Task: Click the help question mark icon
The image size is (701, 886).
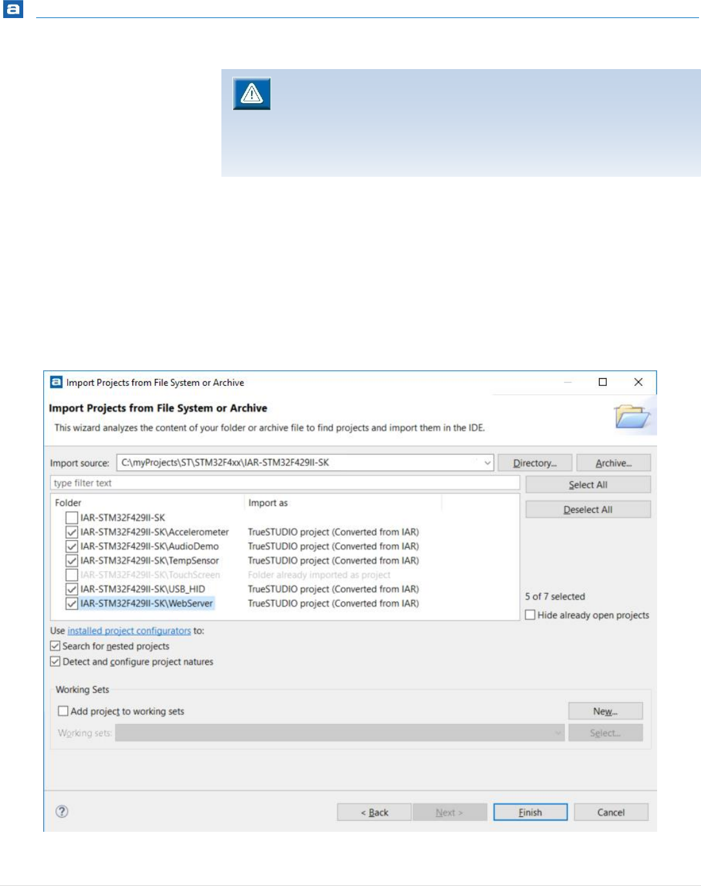Action: [62, 812]
